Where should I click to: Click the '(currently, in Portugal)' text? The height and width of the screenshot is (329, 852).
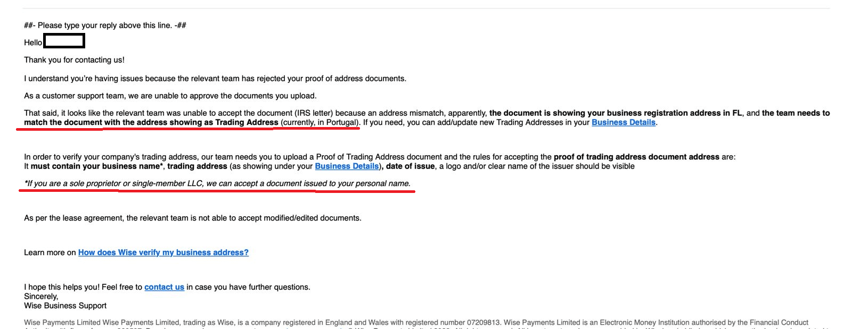(320, 122)
